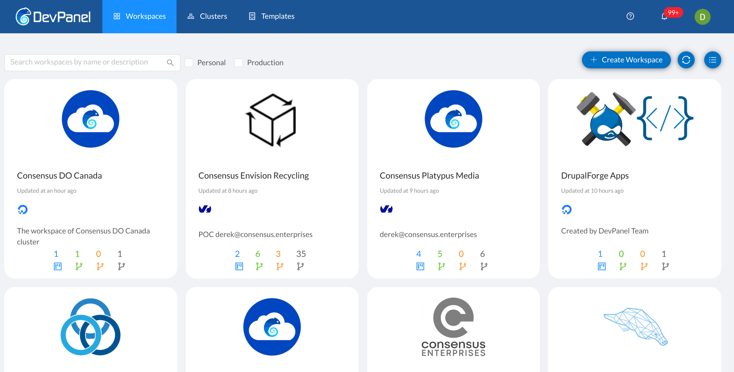Viewport: 734px width, 372px height.
Task: Click orange branch icon on Consensus DO Canada
Action: point(100,266)
